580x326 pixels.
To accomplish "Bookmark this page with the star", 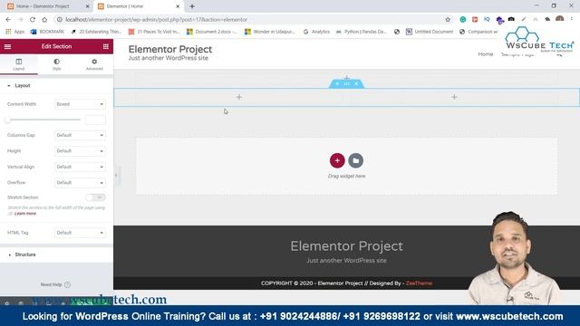I will click(x=448, y=20).
